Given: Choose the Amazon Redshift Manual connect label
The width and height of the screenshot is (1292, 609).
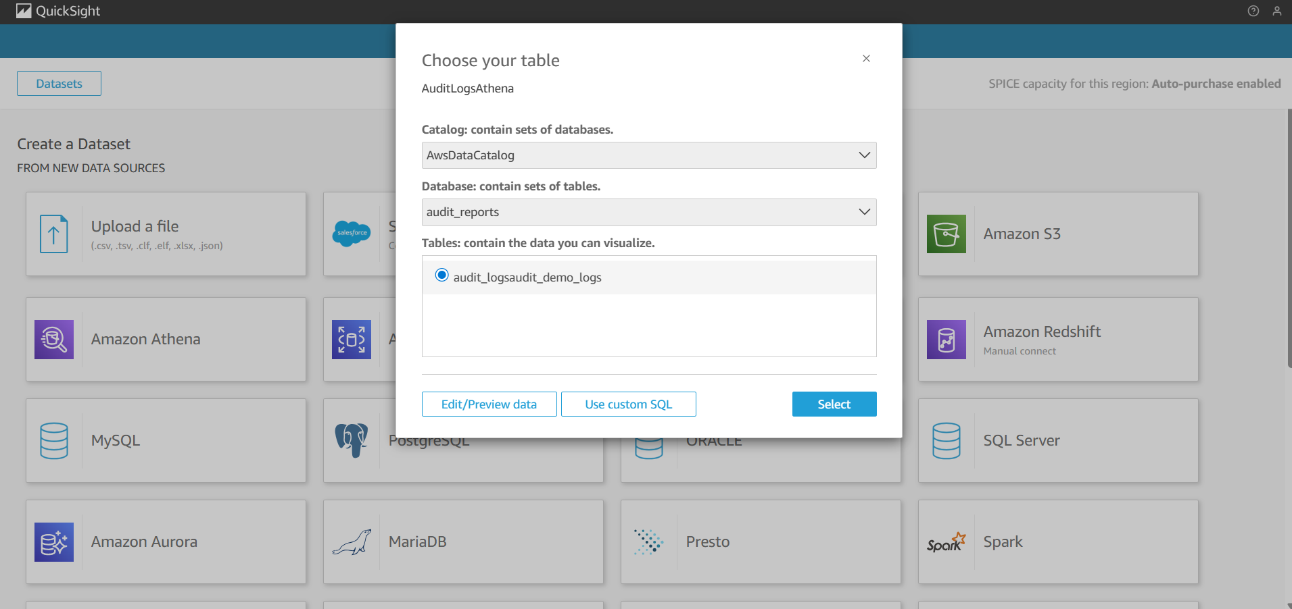Looking at the screenshot, I should coord(1020,351).
